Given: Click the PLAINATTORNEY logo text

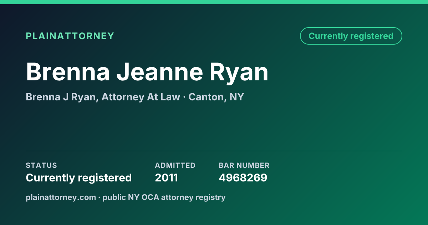Looking at the screenshot, I should tap(70, 36).
